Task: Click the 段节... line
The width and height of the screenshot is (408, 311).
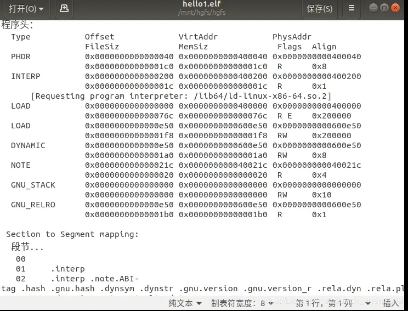Action: [27, 247]
